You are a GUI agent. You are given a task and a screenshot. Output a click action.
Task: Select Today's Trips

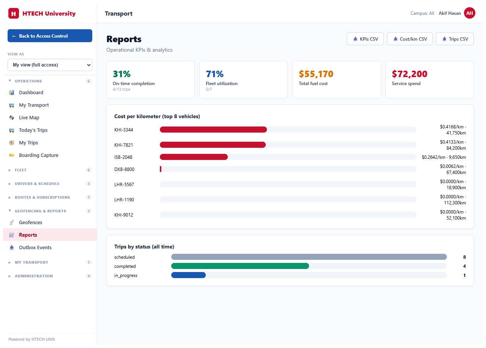(50, 130)
